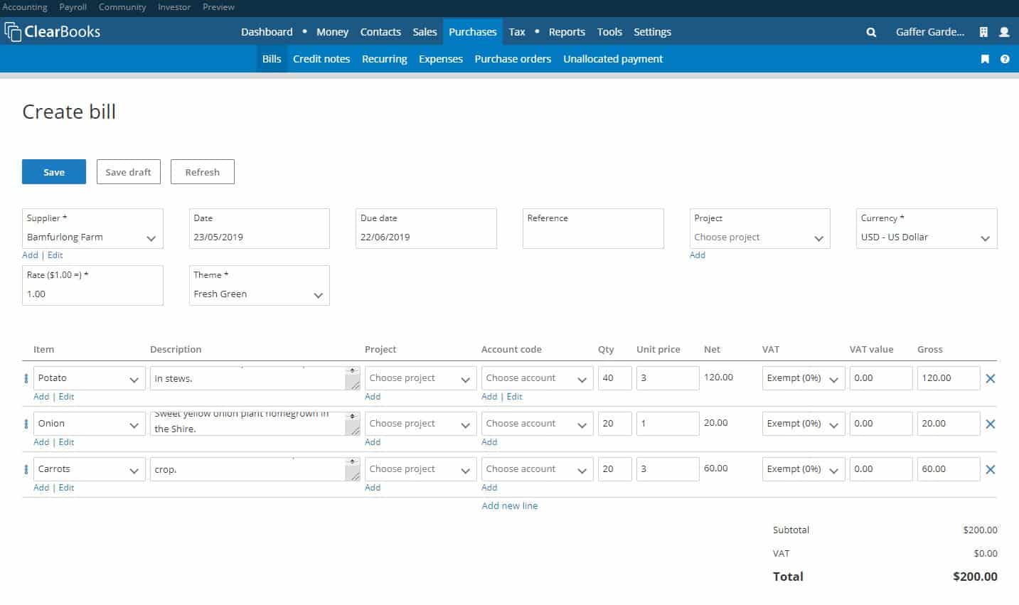
Task: Delete the Onion line with X
Action: pos(990,424)
